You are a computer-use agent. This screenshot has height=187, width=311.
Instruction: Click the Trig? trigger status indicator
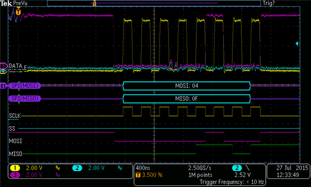click(268, 3)
